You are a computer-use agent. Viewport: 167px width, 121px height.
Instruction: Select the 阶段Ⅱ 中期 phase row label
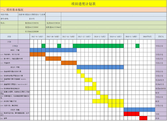click(x=15, y=67)
